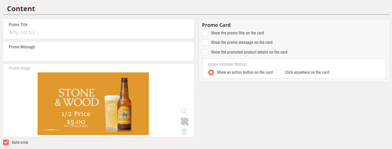Click the Promo Card panel heading

216,25
